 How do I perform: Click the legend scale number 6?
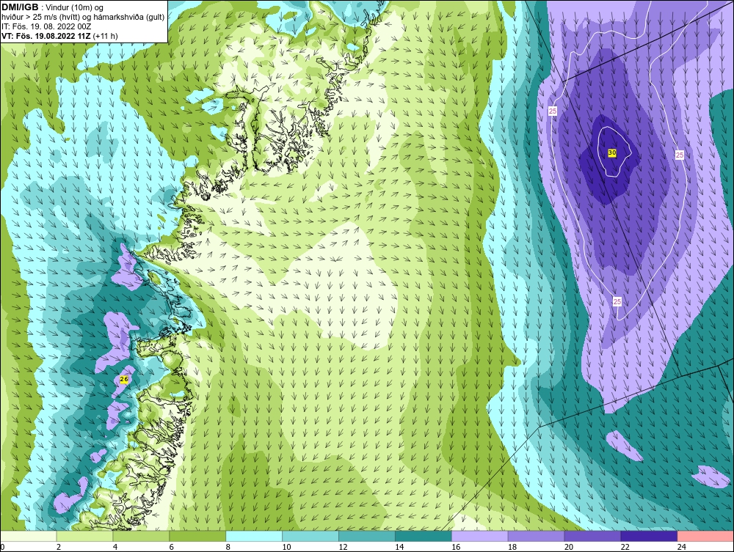[x=172, y=547]
